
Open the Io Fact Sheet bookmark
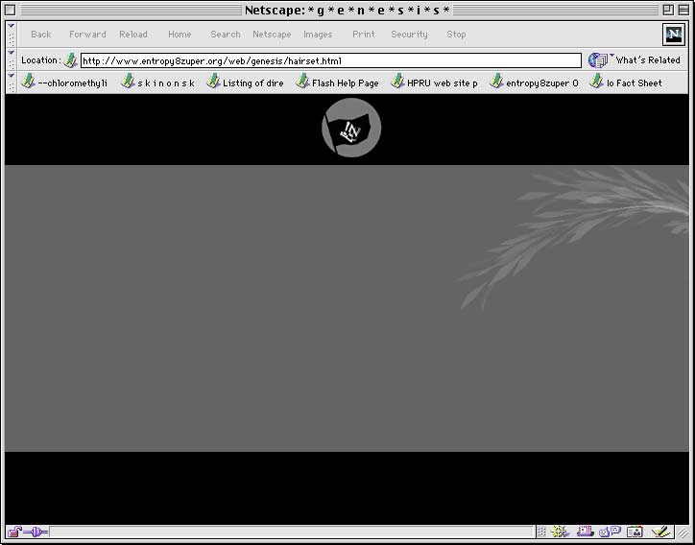coord(626,83)
